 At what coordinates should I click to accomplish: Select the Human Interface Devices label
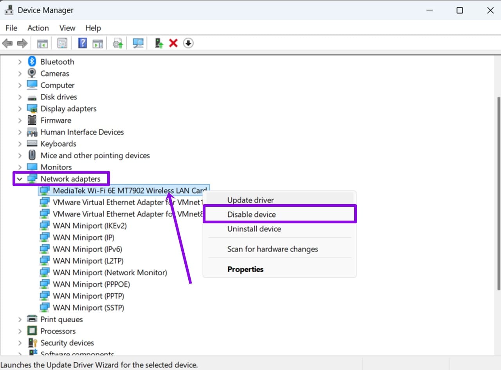click(82, 132)
